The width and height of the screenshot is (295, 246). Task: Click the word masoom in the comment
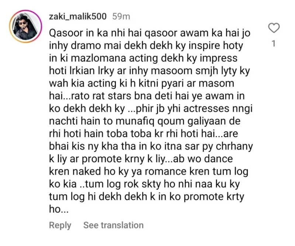point(171,71)
